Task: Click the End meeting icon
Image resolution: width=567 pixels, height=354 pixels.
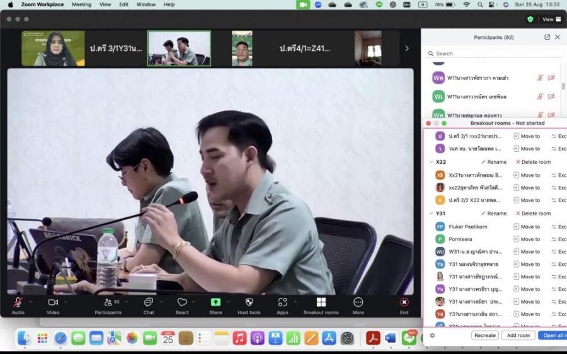Action: pyautogui.click(x=404, y=302)
